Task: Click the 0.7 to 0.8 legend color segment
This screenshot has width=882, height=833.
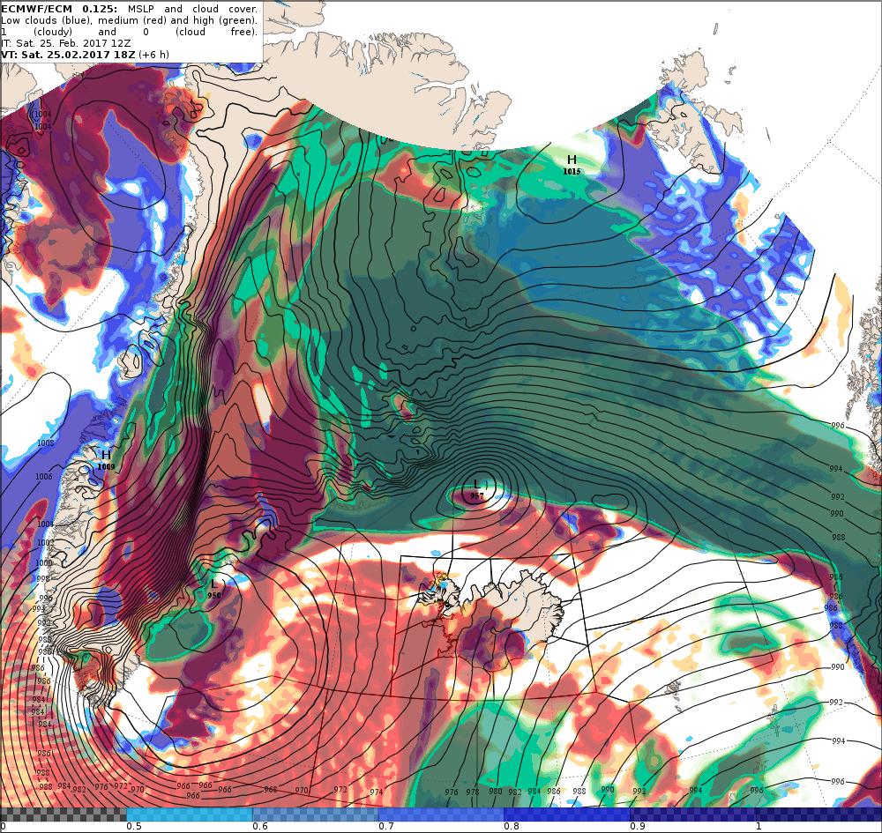Action: [441, 814]
